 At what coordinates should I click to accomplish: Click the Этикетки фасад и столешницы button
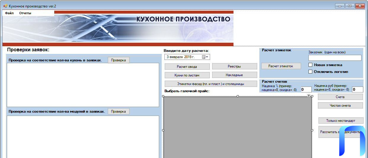pyautogui.click(x=211, y=84)
